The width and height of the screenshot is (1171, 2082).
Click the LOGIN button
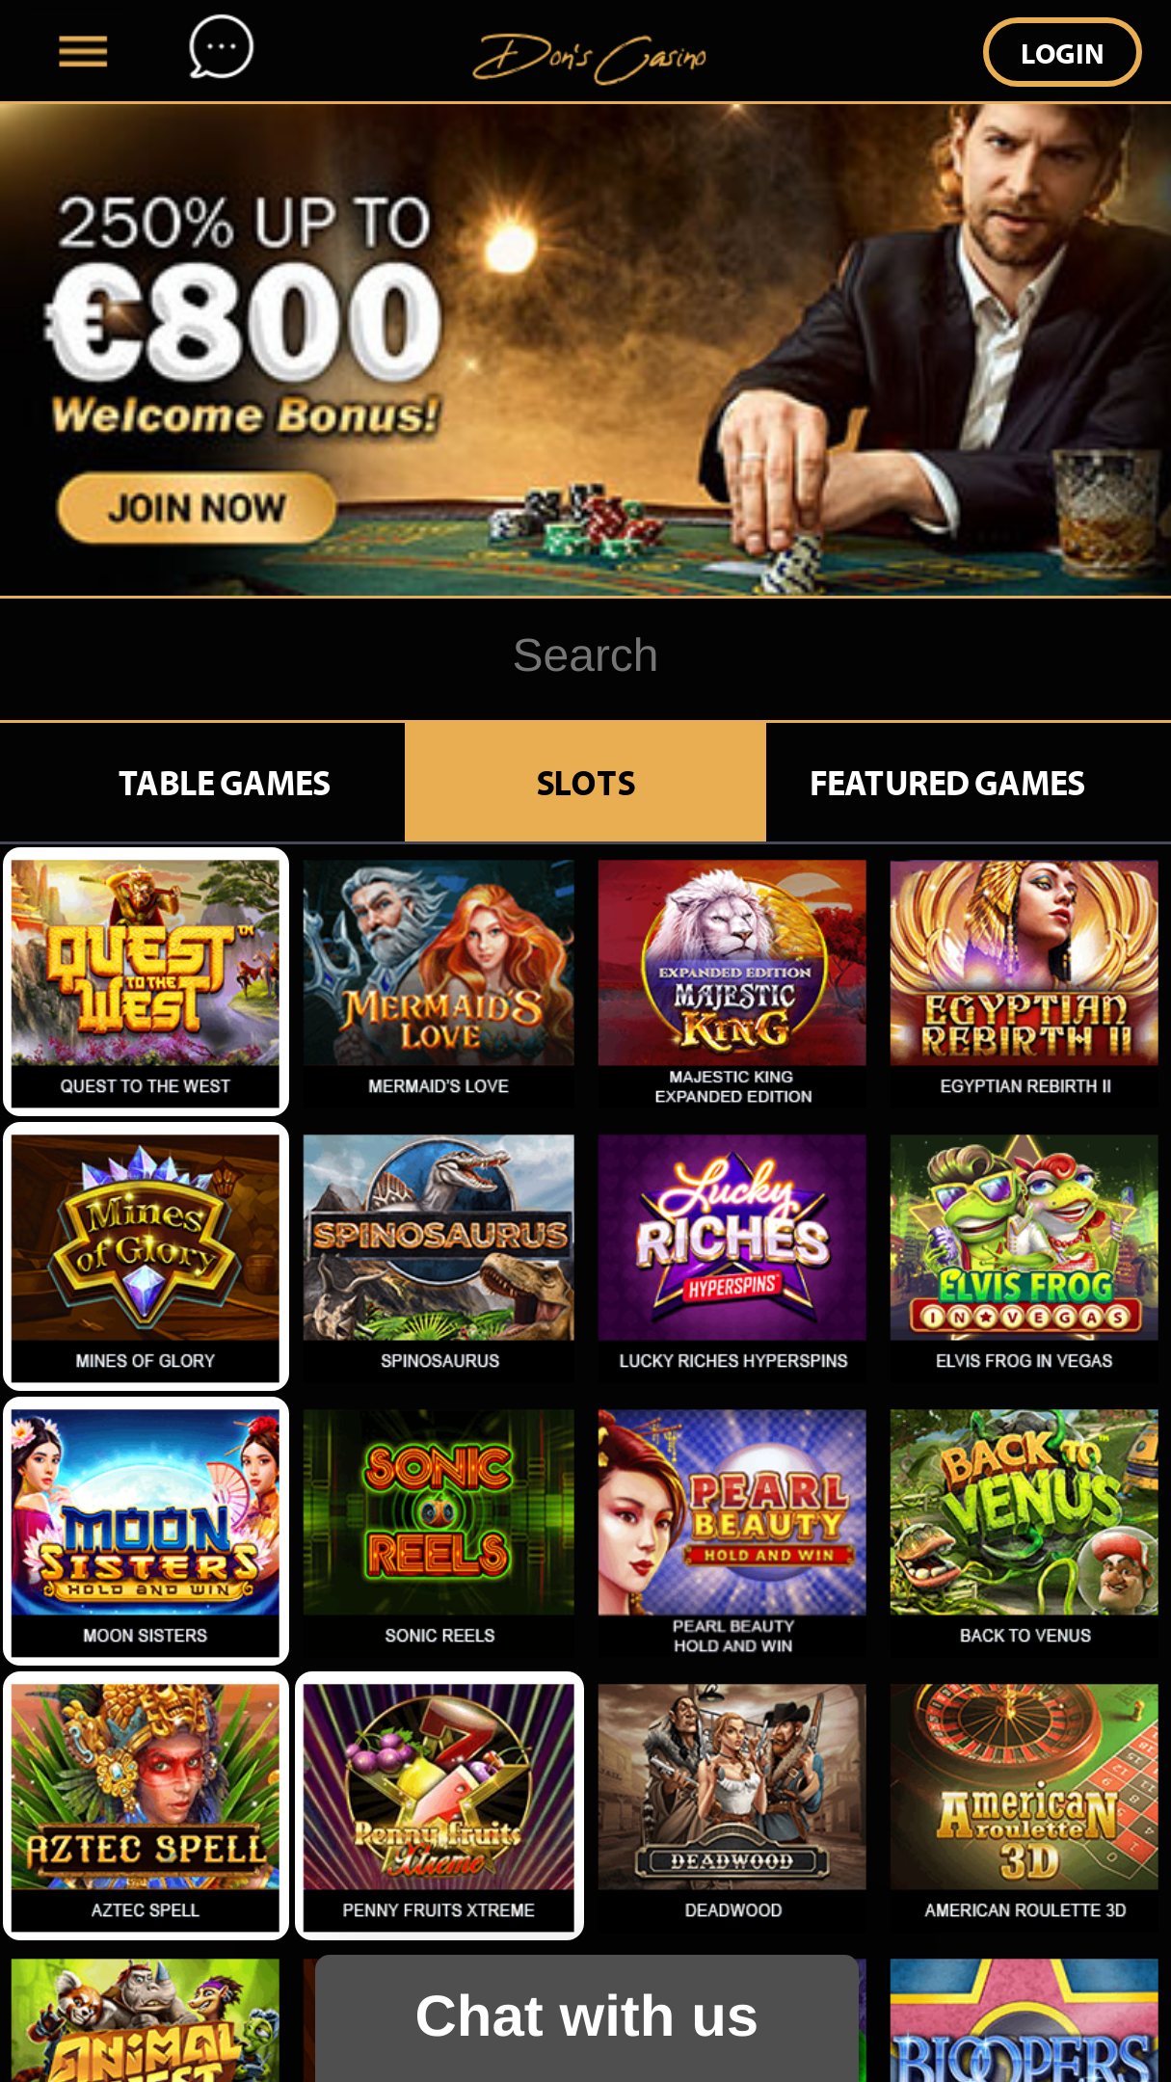point(1062,53)
